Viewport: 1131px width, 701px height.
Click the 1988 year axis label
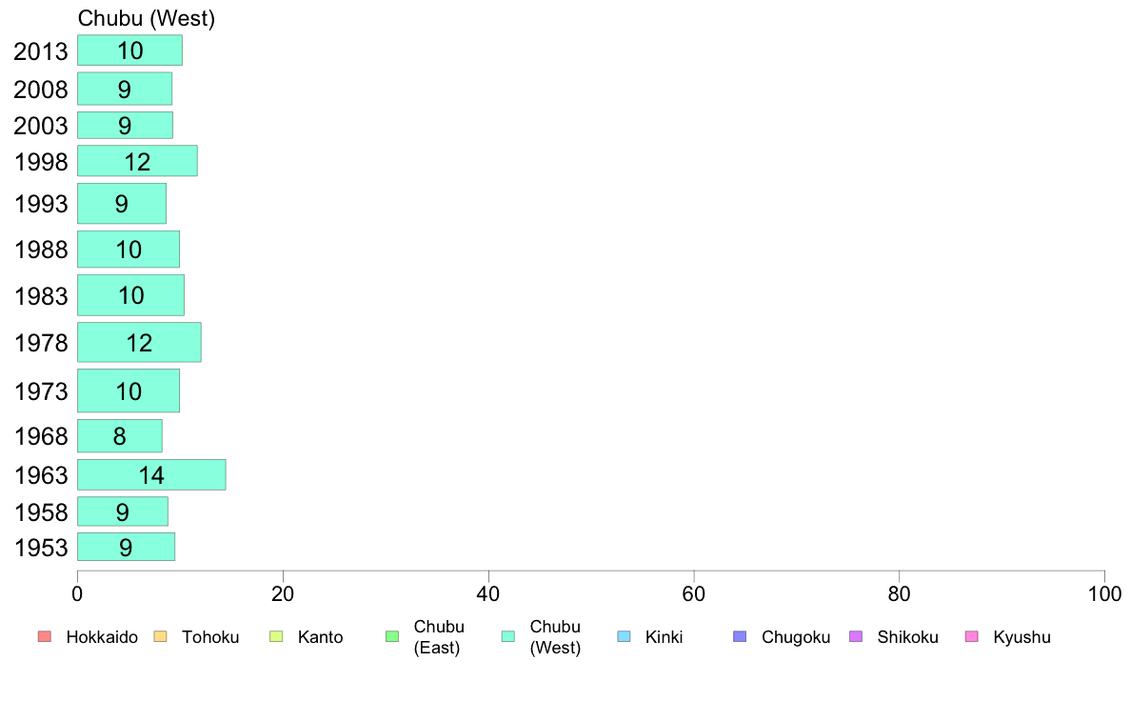(x=41, y=250)
